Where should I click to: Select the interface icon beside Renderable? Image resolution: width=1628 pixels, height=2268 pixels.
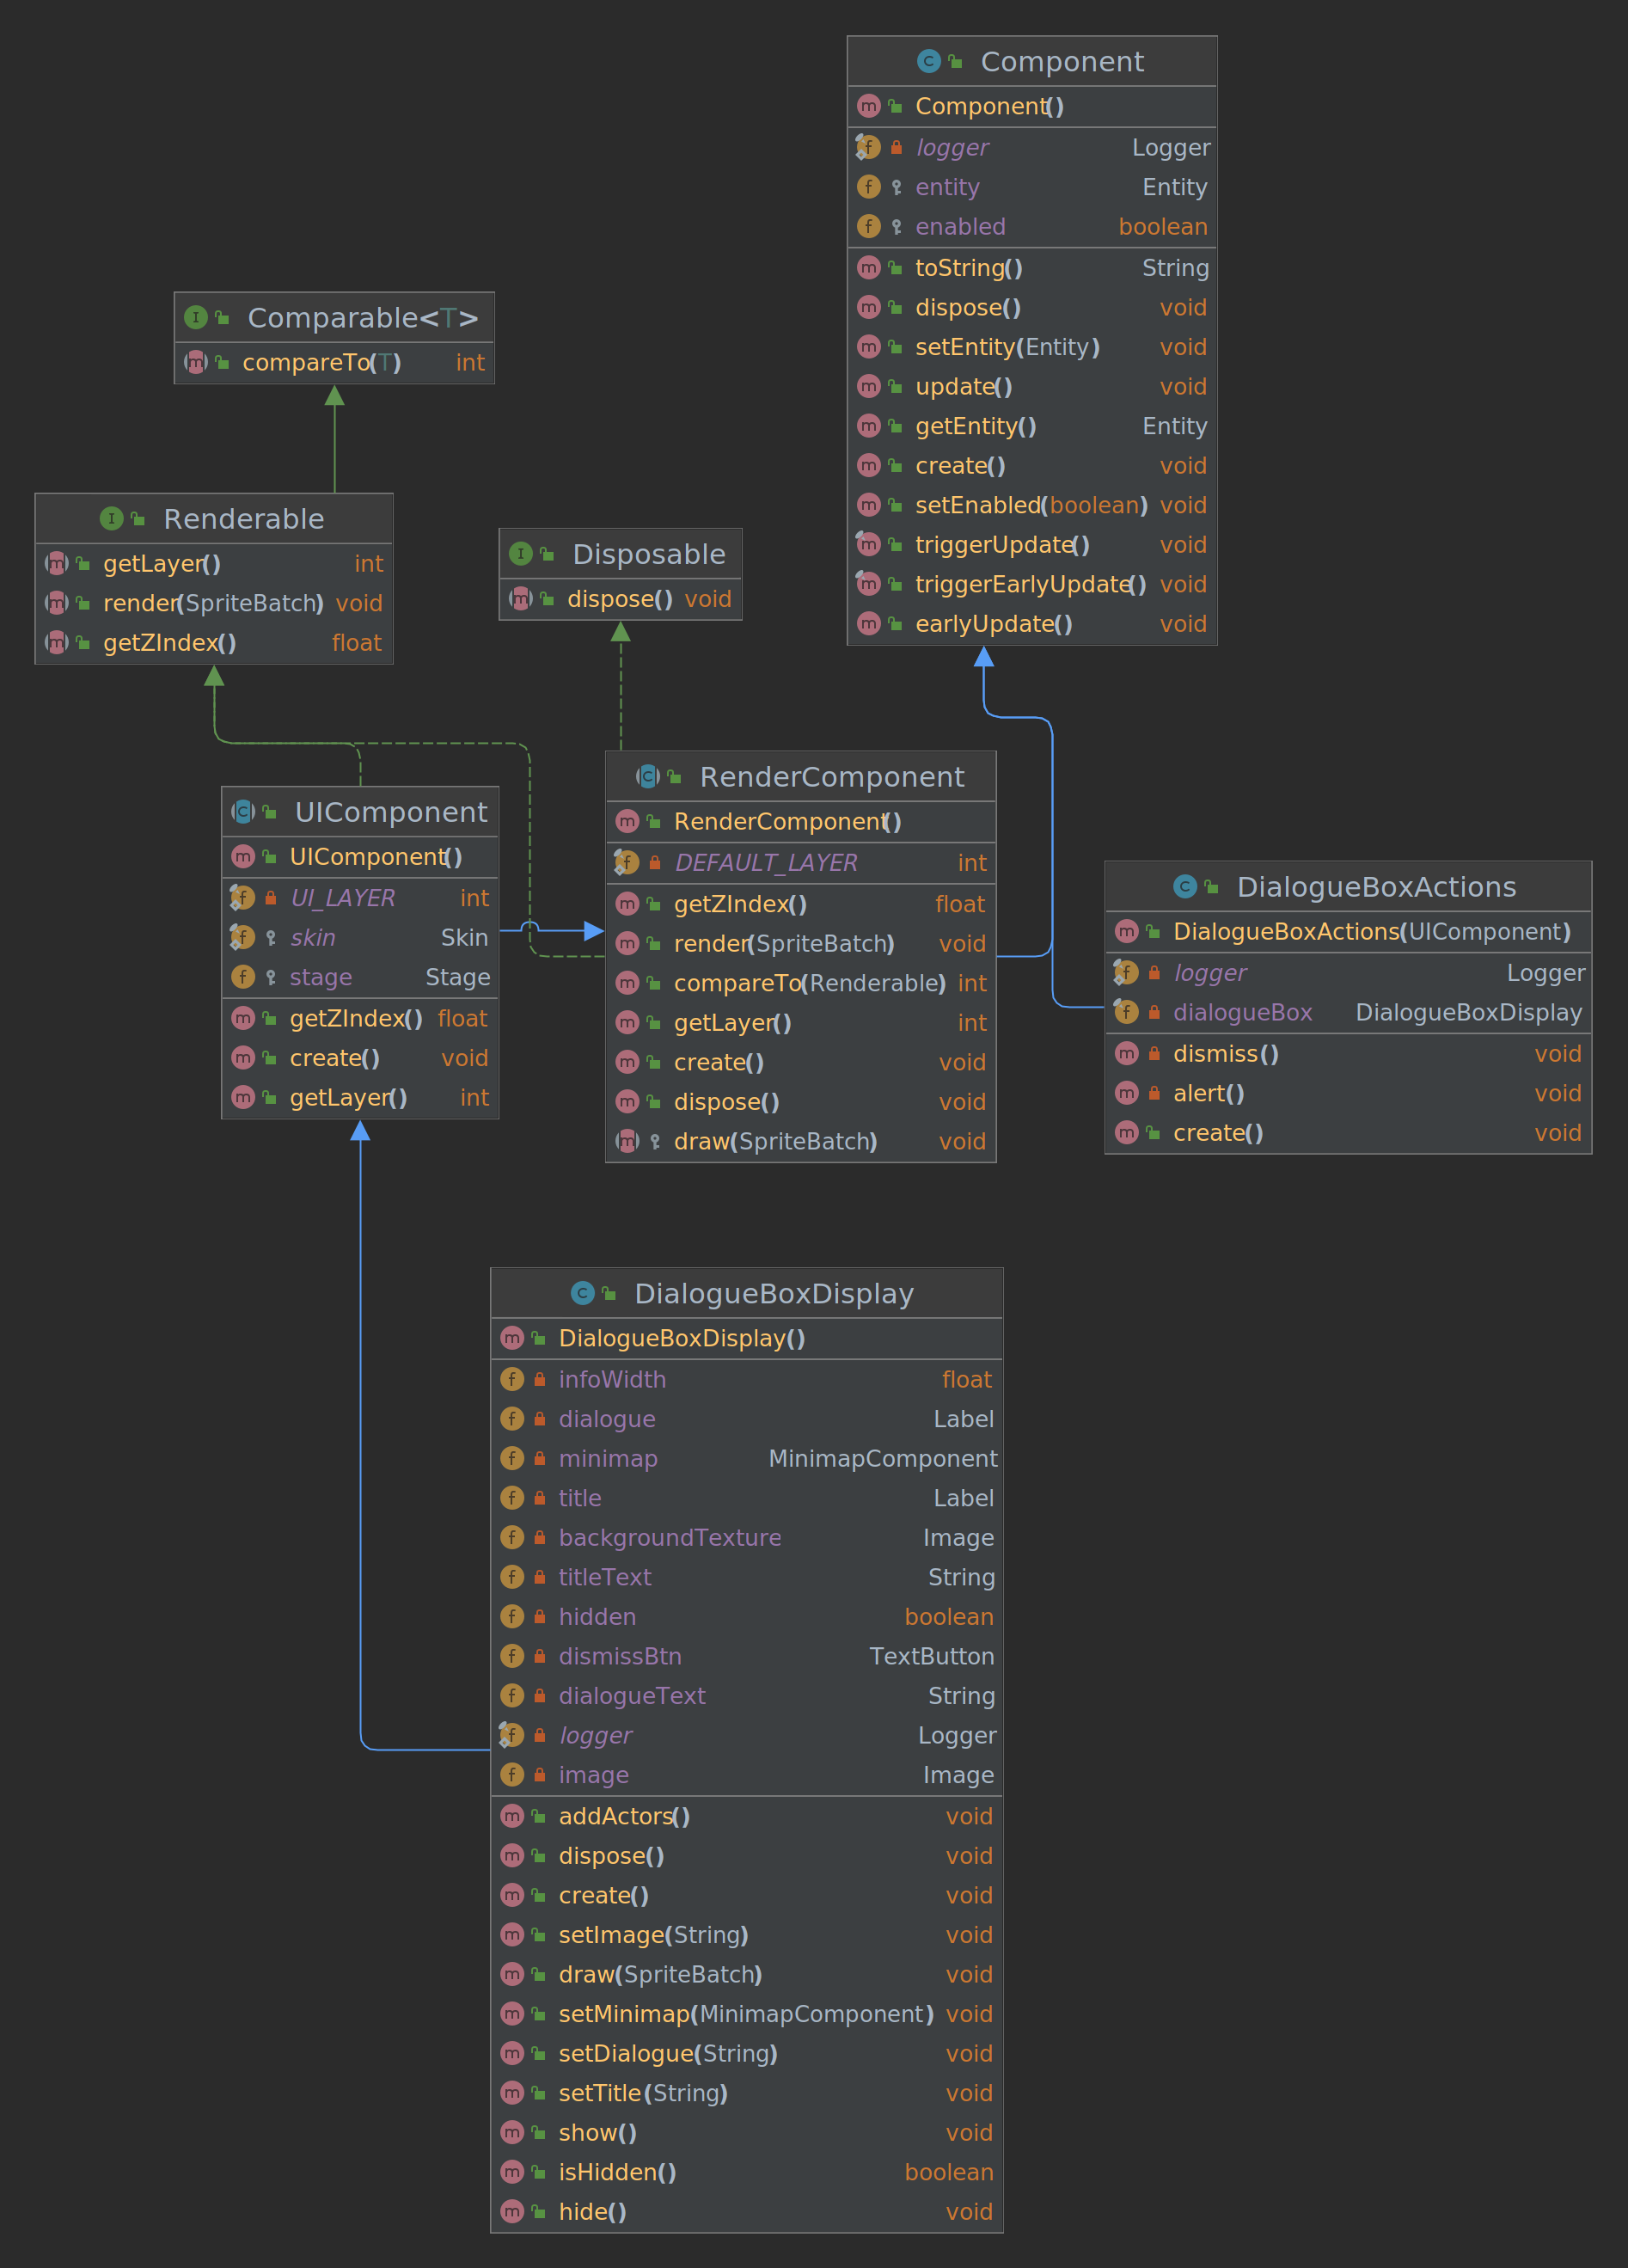click(x=110, y=518)
